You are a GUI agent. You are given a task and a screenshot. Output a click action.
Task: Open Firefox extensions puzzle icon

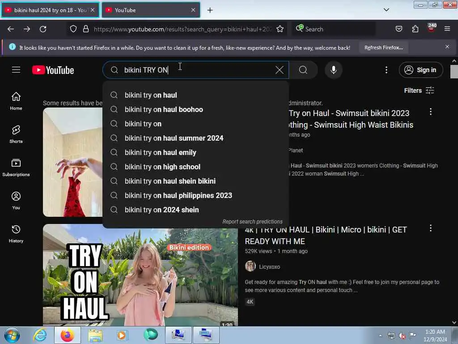[415, 29]
